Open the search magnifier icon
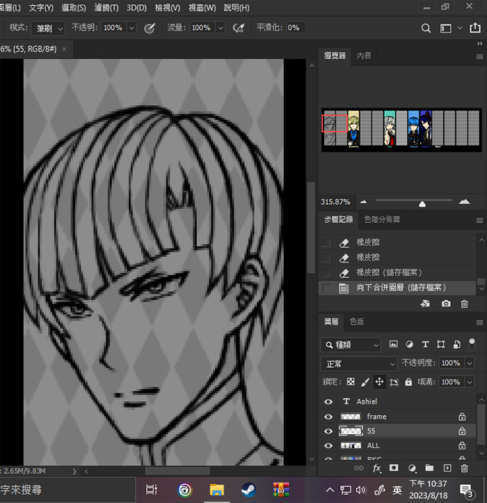 click(426, 29)
